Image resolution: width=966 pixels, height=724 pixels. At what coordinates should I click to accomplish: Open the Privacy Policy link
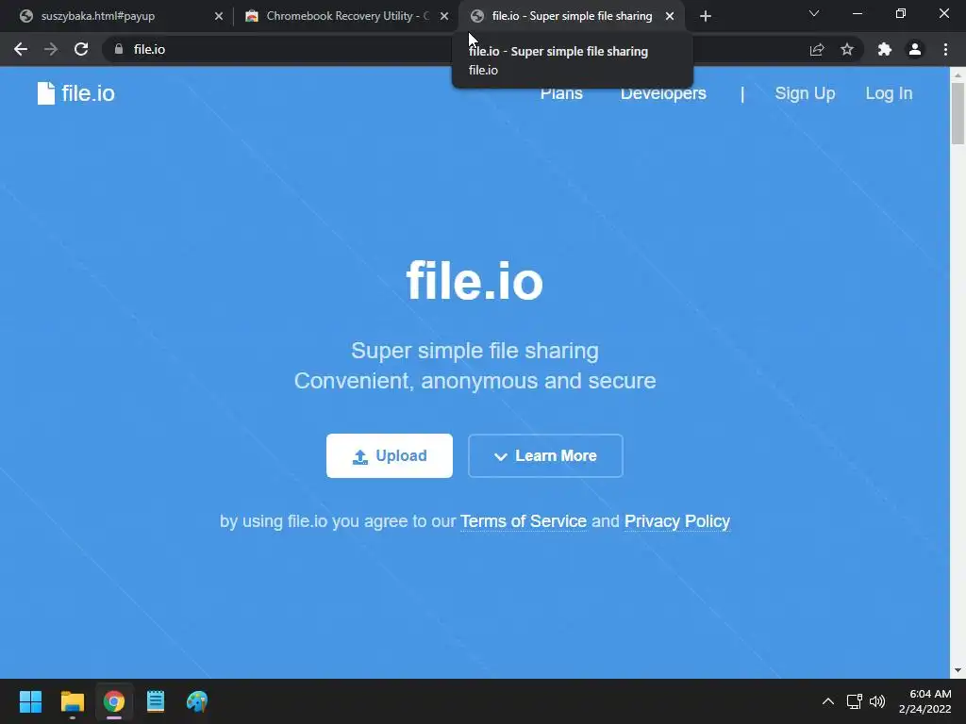(677, 521)
